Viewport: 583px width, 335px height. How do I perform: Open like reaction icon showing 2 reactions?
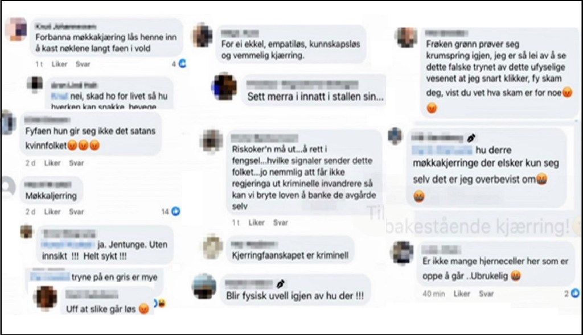[x=575, y=293]
